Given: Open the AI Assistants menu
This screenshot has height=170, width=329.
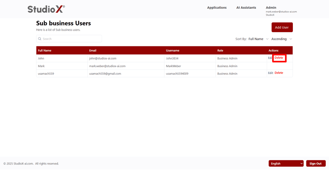Looking at the screenshot, I should (x=246, y=8).
